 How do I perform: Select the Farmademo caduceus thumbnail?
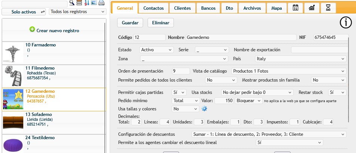(x=13, y=53)
